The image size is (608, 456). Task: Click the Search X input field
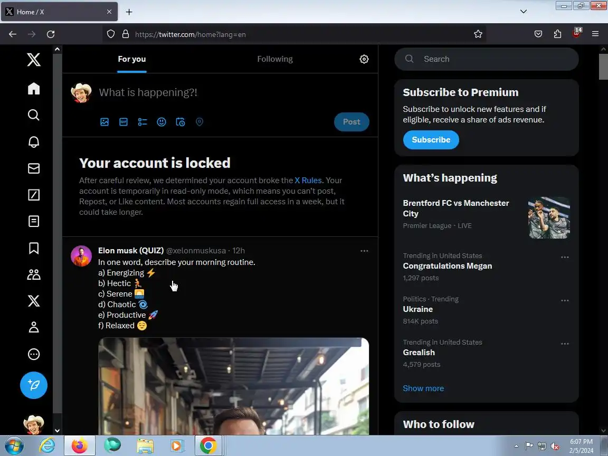coord(487,59)
